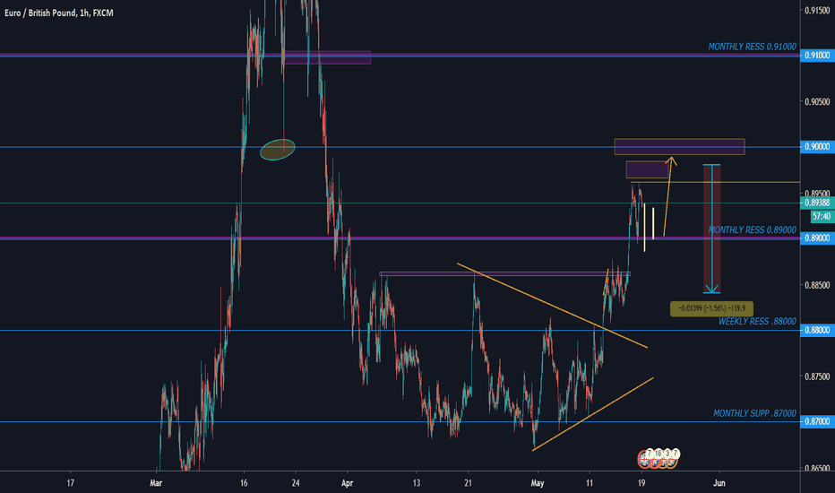Click the 0.90500 price scale value
The image size is (835, 493).
[817, 102]
